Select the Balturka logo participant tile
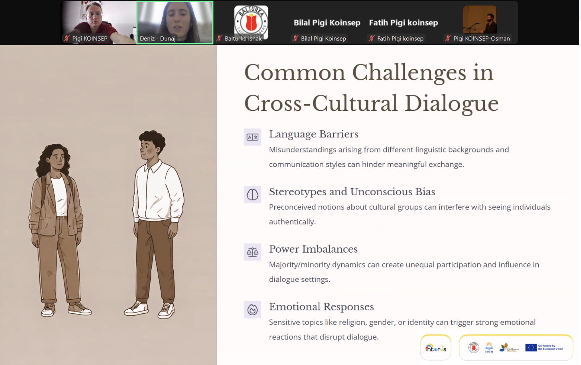The width and height of the screenshot is (581, 365). pos(251,20)
